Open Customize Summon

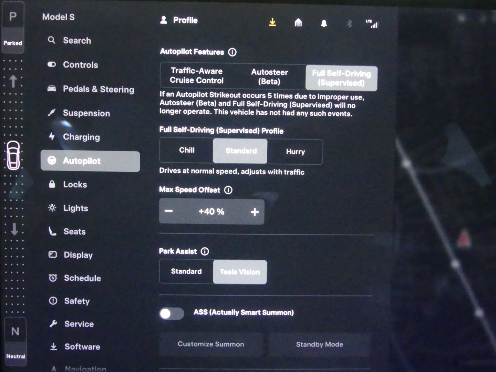pos(211,344)
